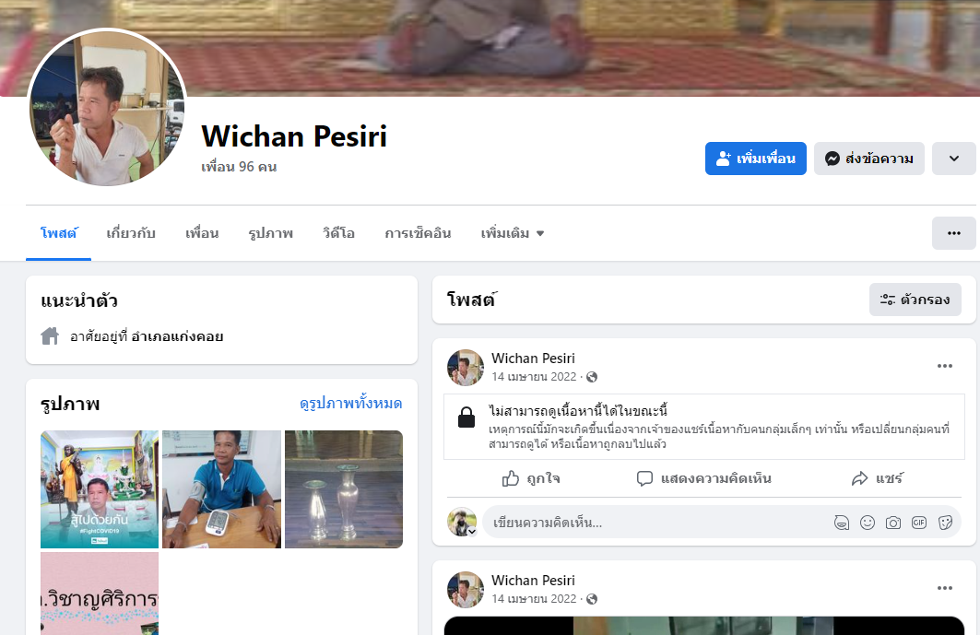This screenshot has width=980, height=635.
Task: Click the home icon in แนะนำตัว
Action: [x=50, y=336]
